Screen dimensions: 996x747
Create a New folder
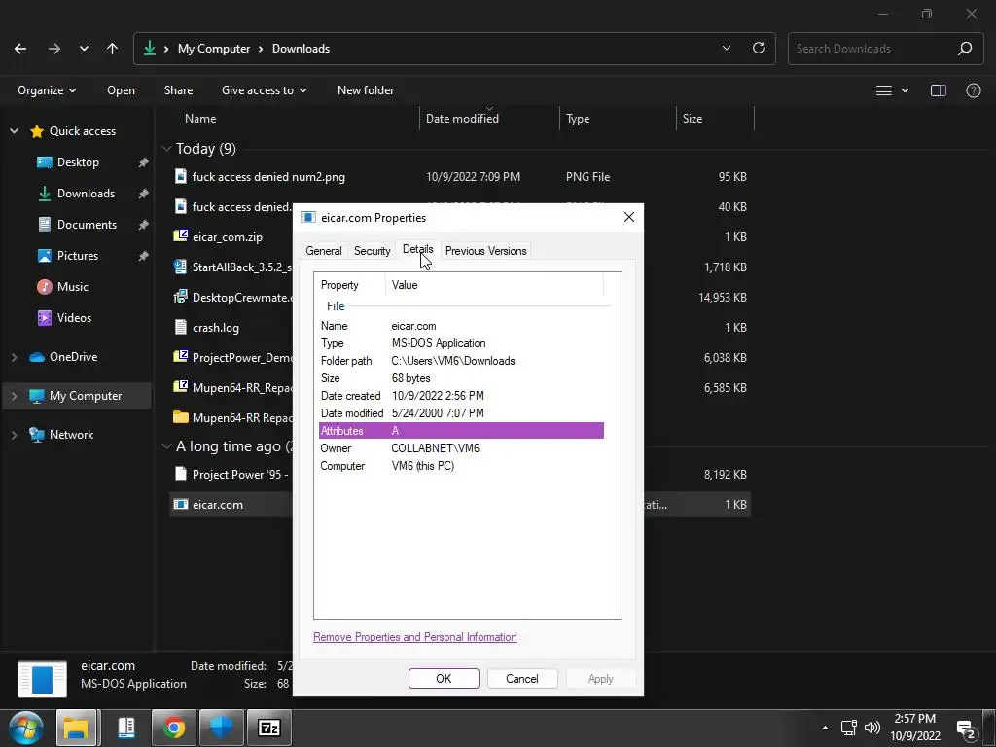coord(366,90)
